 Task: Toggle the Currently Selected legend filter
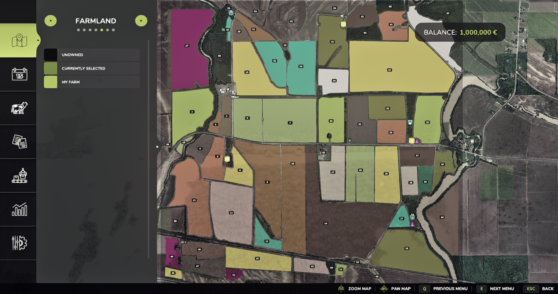pos(92,68)
